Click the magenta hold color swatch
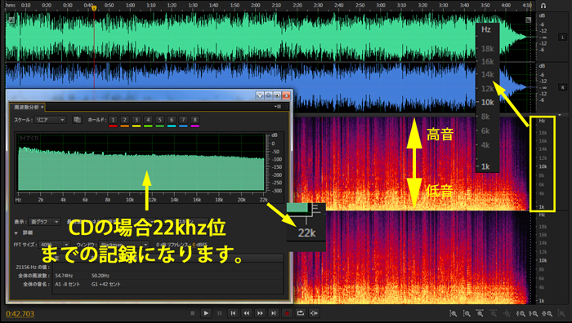Image resolution: width=572 pixels, height=323 pixels. [x=194, y=126]
